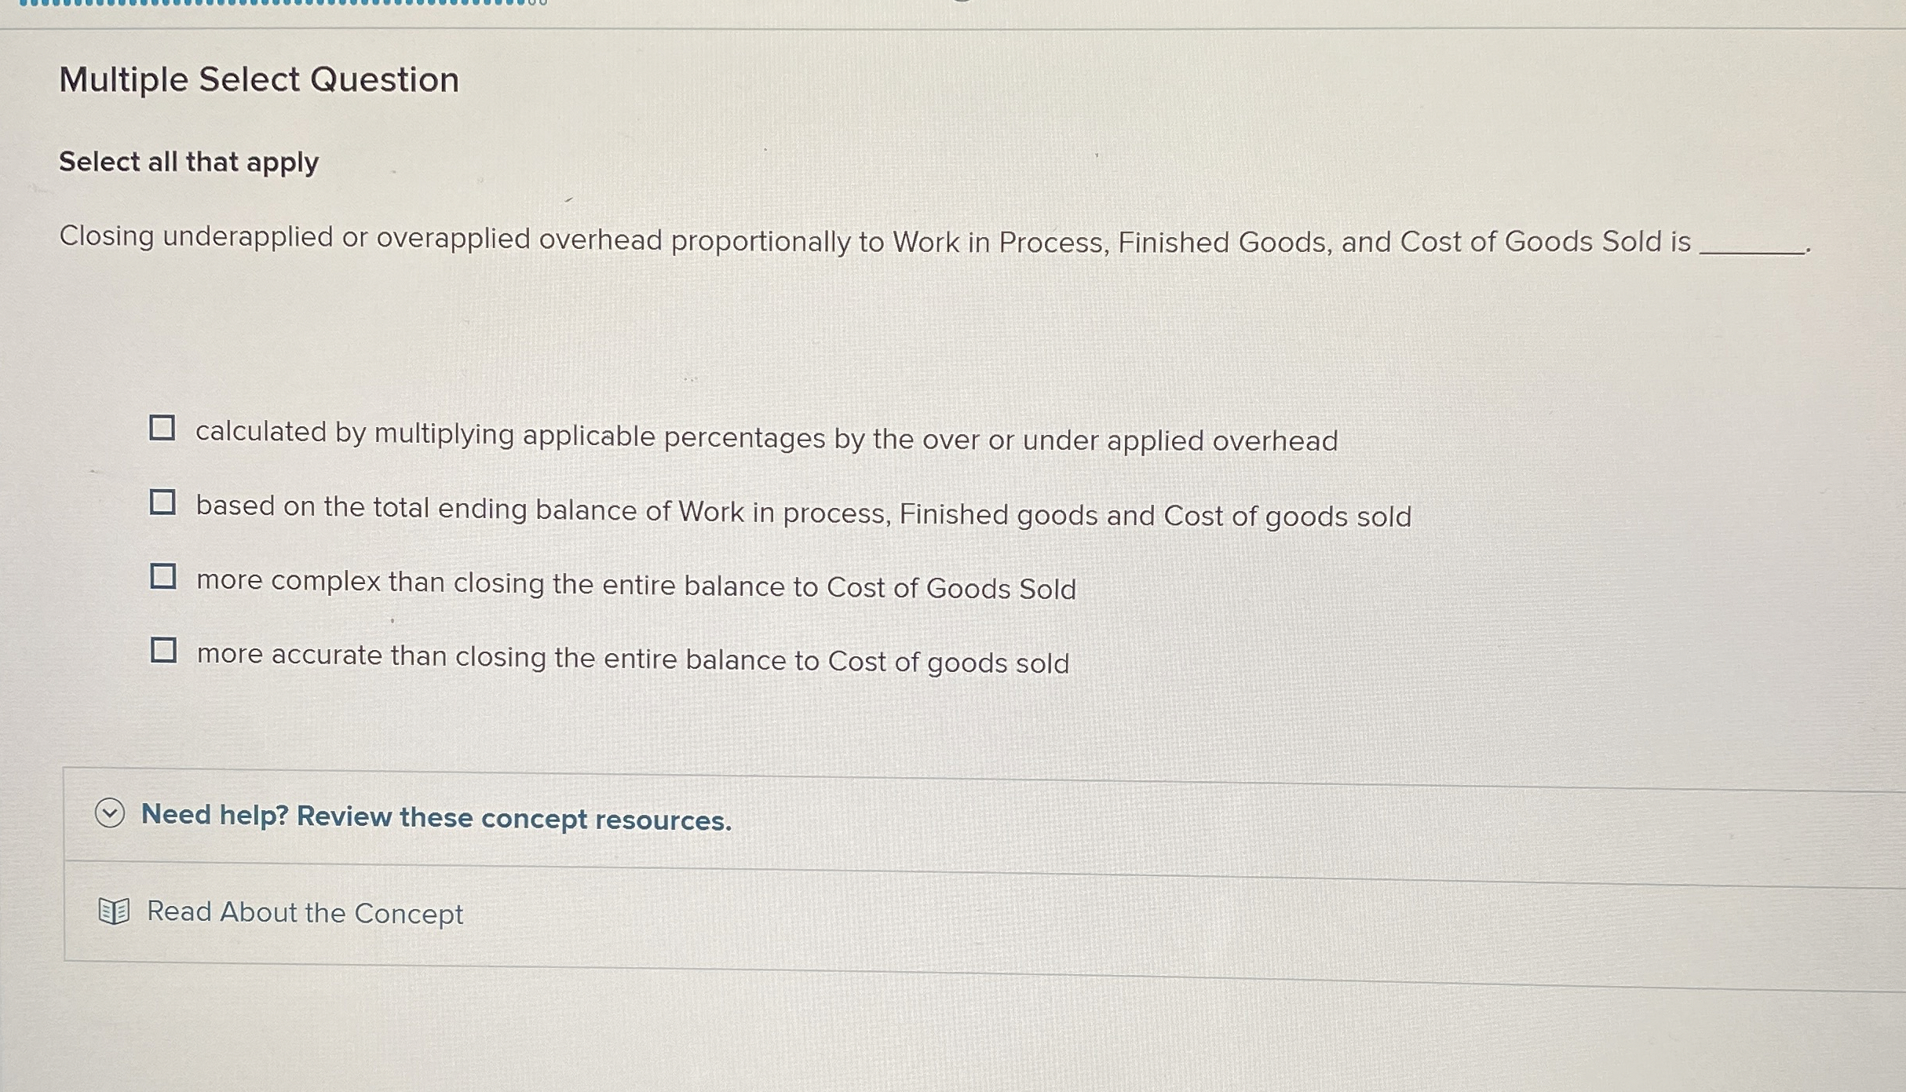Select 'more complex than closing entire balance' checkbox

(162, 577)
